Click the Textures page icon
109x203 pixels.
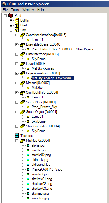[x=17, y=136]
